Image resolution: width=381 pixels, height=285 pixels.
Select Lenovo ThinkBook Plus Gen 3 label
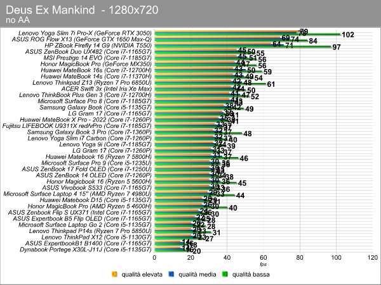pos(85,95)
